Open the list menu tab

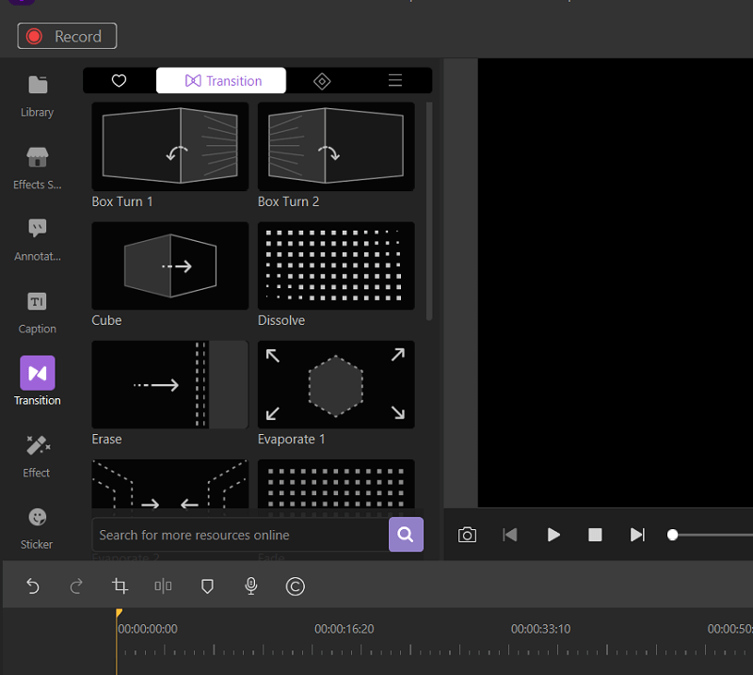click(394, 81)
